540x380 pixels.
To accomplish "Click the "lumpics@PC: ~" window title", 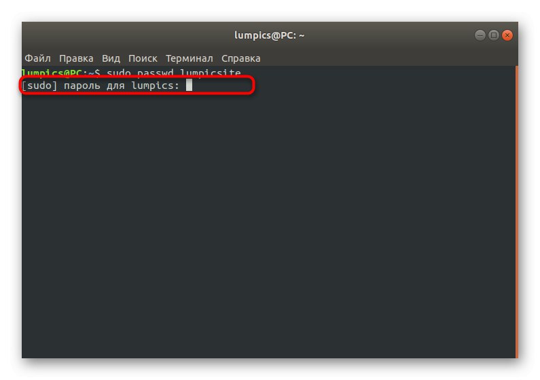I will [268, 35].
